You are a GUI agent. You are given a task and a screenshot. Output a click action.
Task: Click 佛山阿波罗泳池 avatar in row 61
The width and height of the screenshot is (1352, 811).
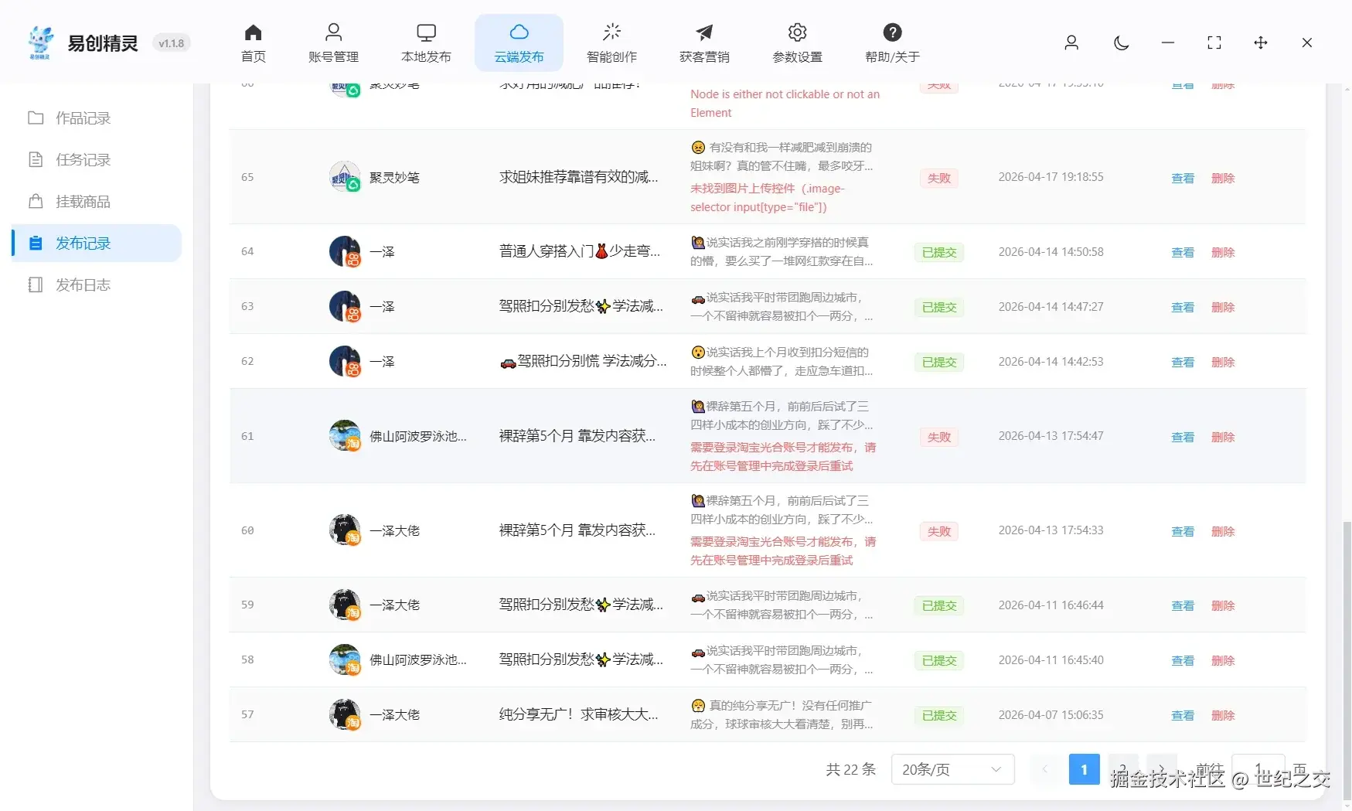[345, 435]
